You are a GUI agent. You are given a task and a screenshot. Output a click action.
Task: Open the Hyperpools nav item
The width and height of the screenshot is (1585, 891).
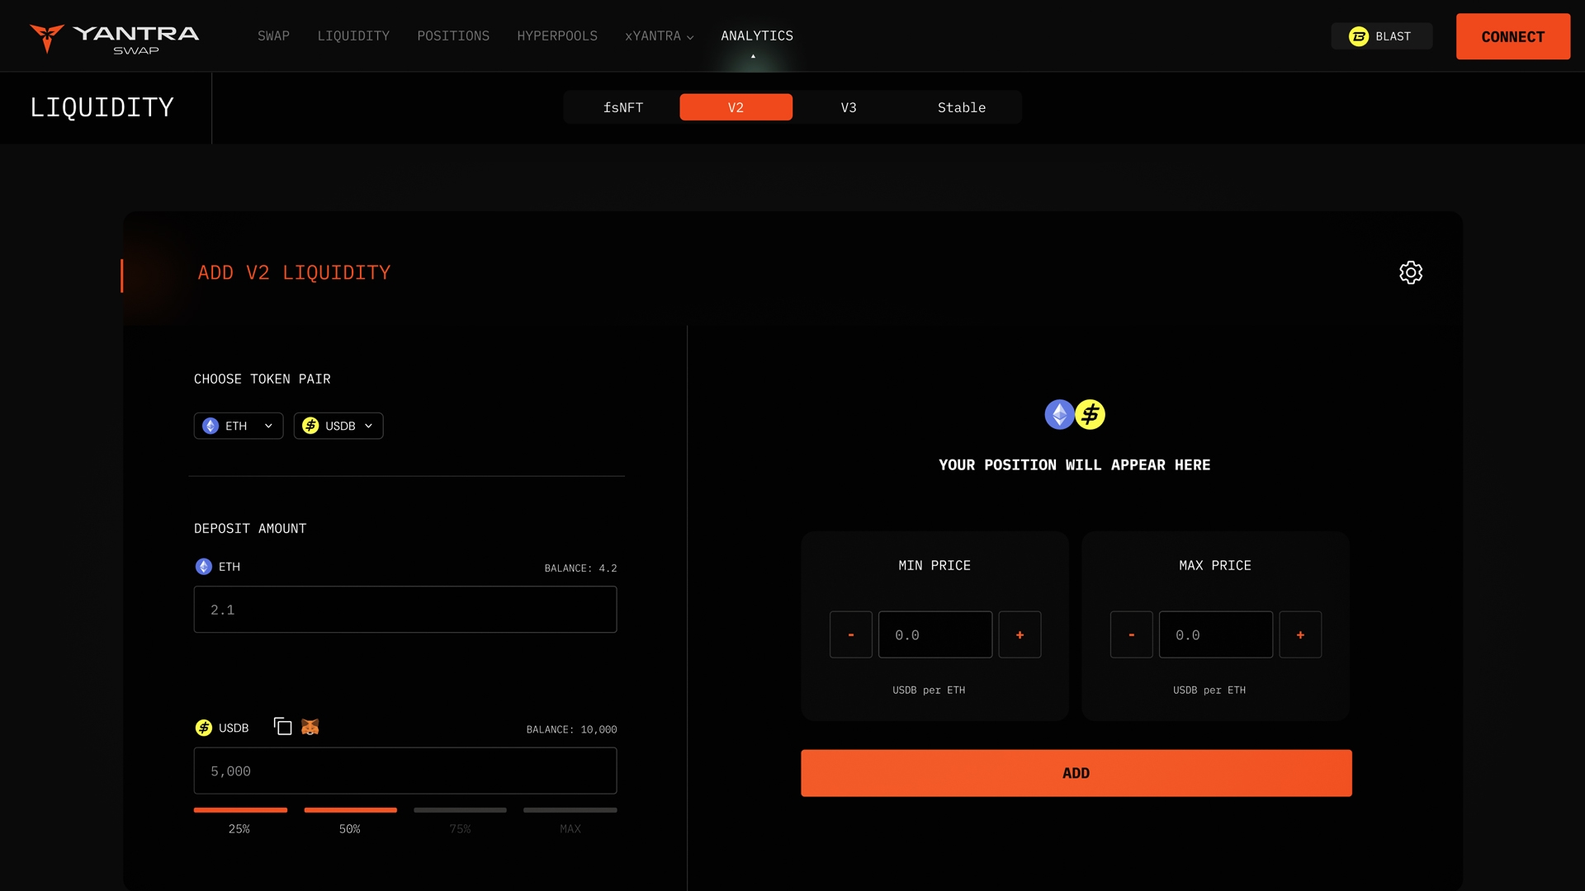[x=557, y=36]
